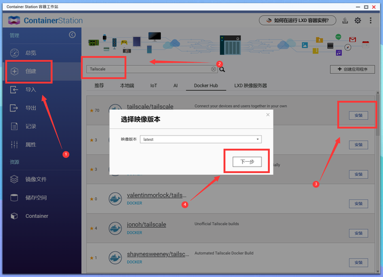Collapse the sidebar with the arrow icon
The height and width of the screenshot is (277, 383).
point(72,35)
